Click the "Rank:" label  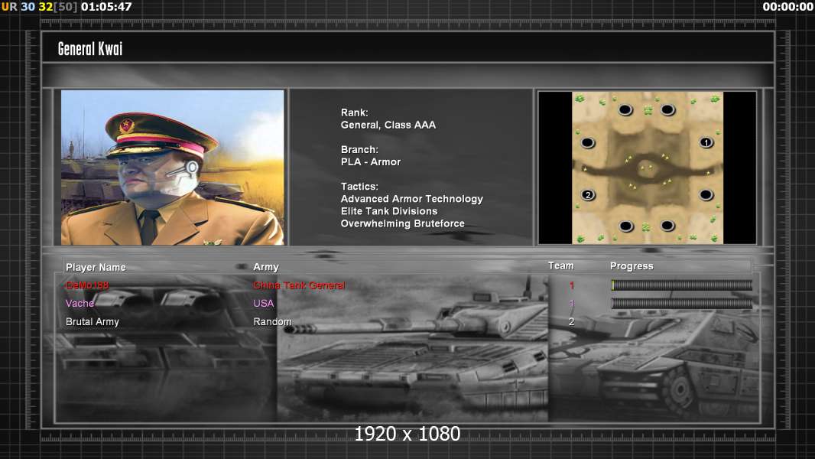(x=355, y=112)
